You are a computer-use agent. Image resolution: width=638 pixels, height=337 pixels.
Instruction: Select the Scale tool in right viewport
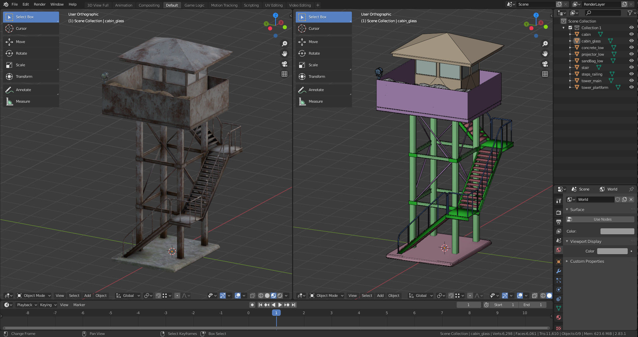(x=324, y=65)
